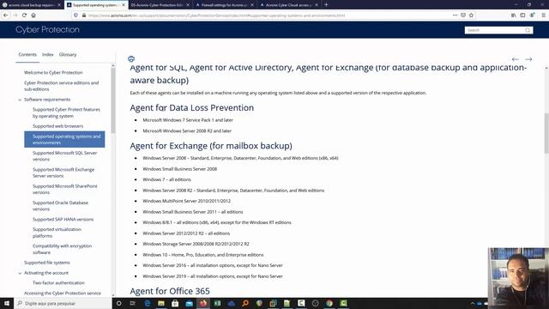Open Welcome to Cyber Protection topic
The width and height of the screenshot is (549, 309).
53,72
